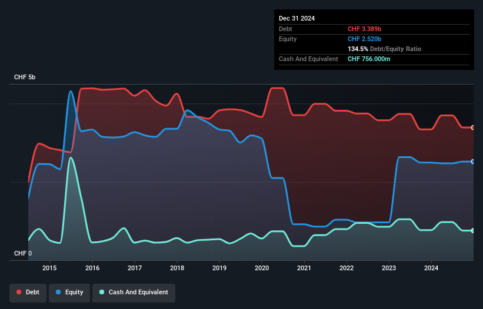
Task: Click the 2022 x-axis label
Action: [x=347, y=268]
